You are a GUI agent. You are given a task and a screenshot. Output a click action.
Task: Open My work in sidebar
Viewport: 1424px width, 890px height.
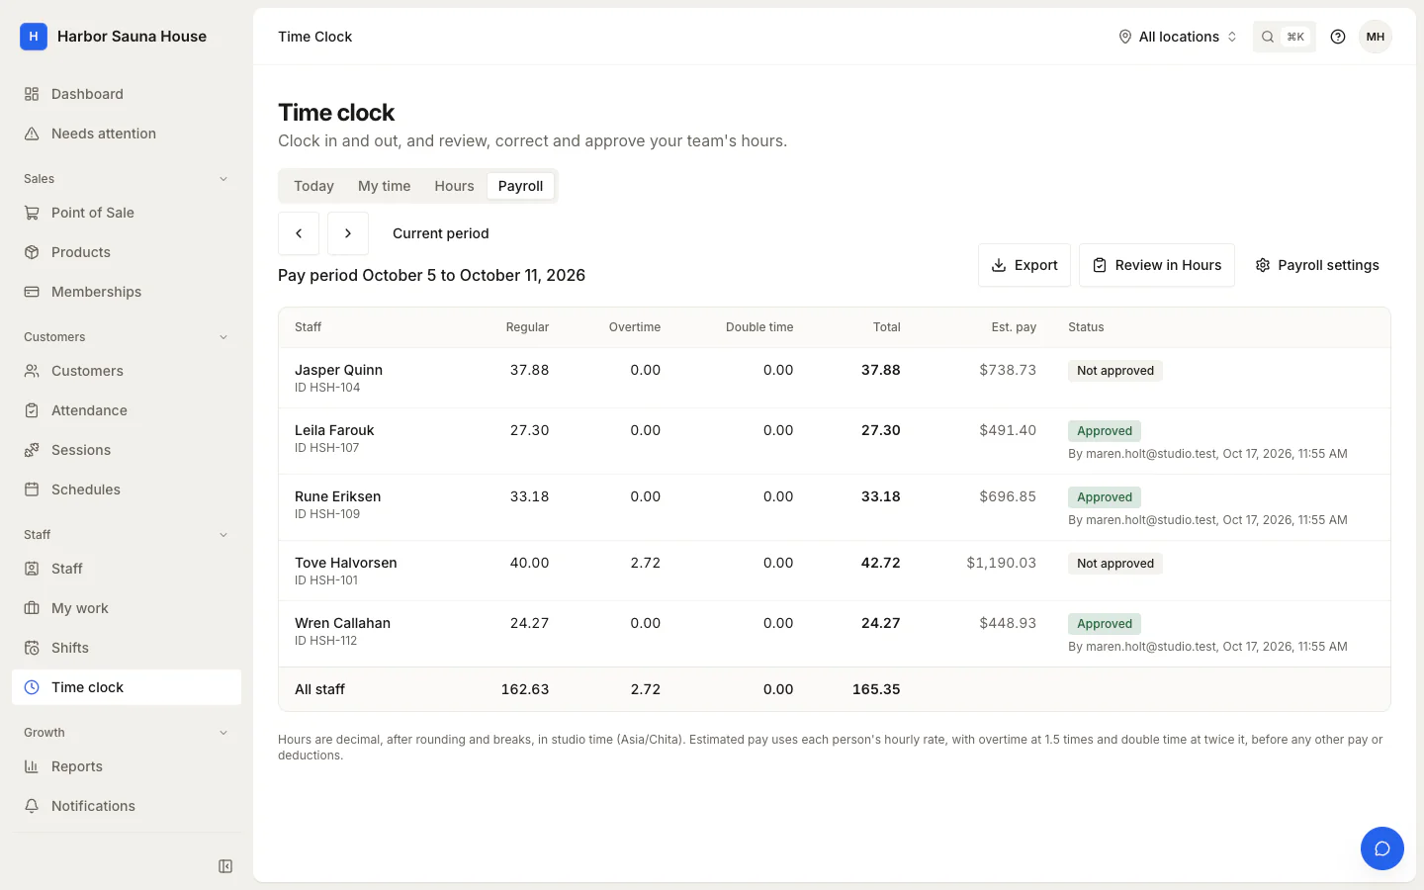click(127, 608)
